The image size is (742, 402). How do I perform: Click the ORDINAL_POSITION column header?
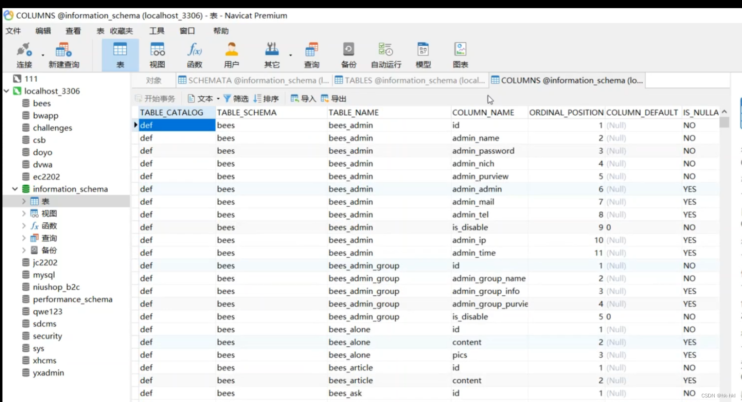click(x=566, y=112)
